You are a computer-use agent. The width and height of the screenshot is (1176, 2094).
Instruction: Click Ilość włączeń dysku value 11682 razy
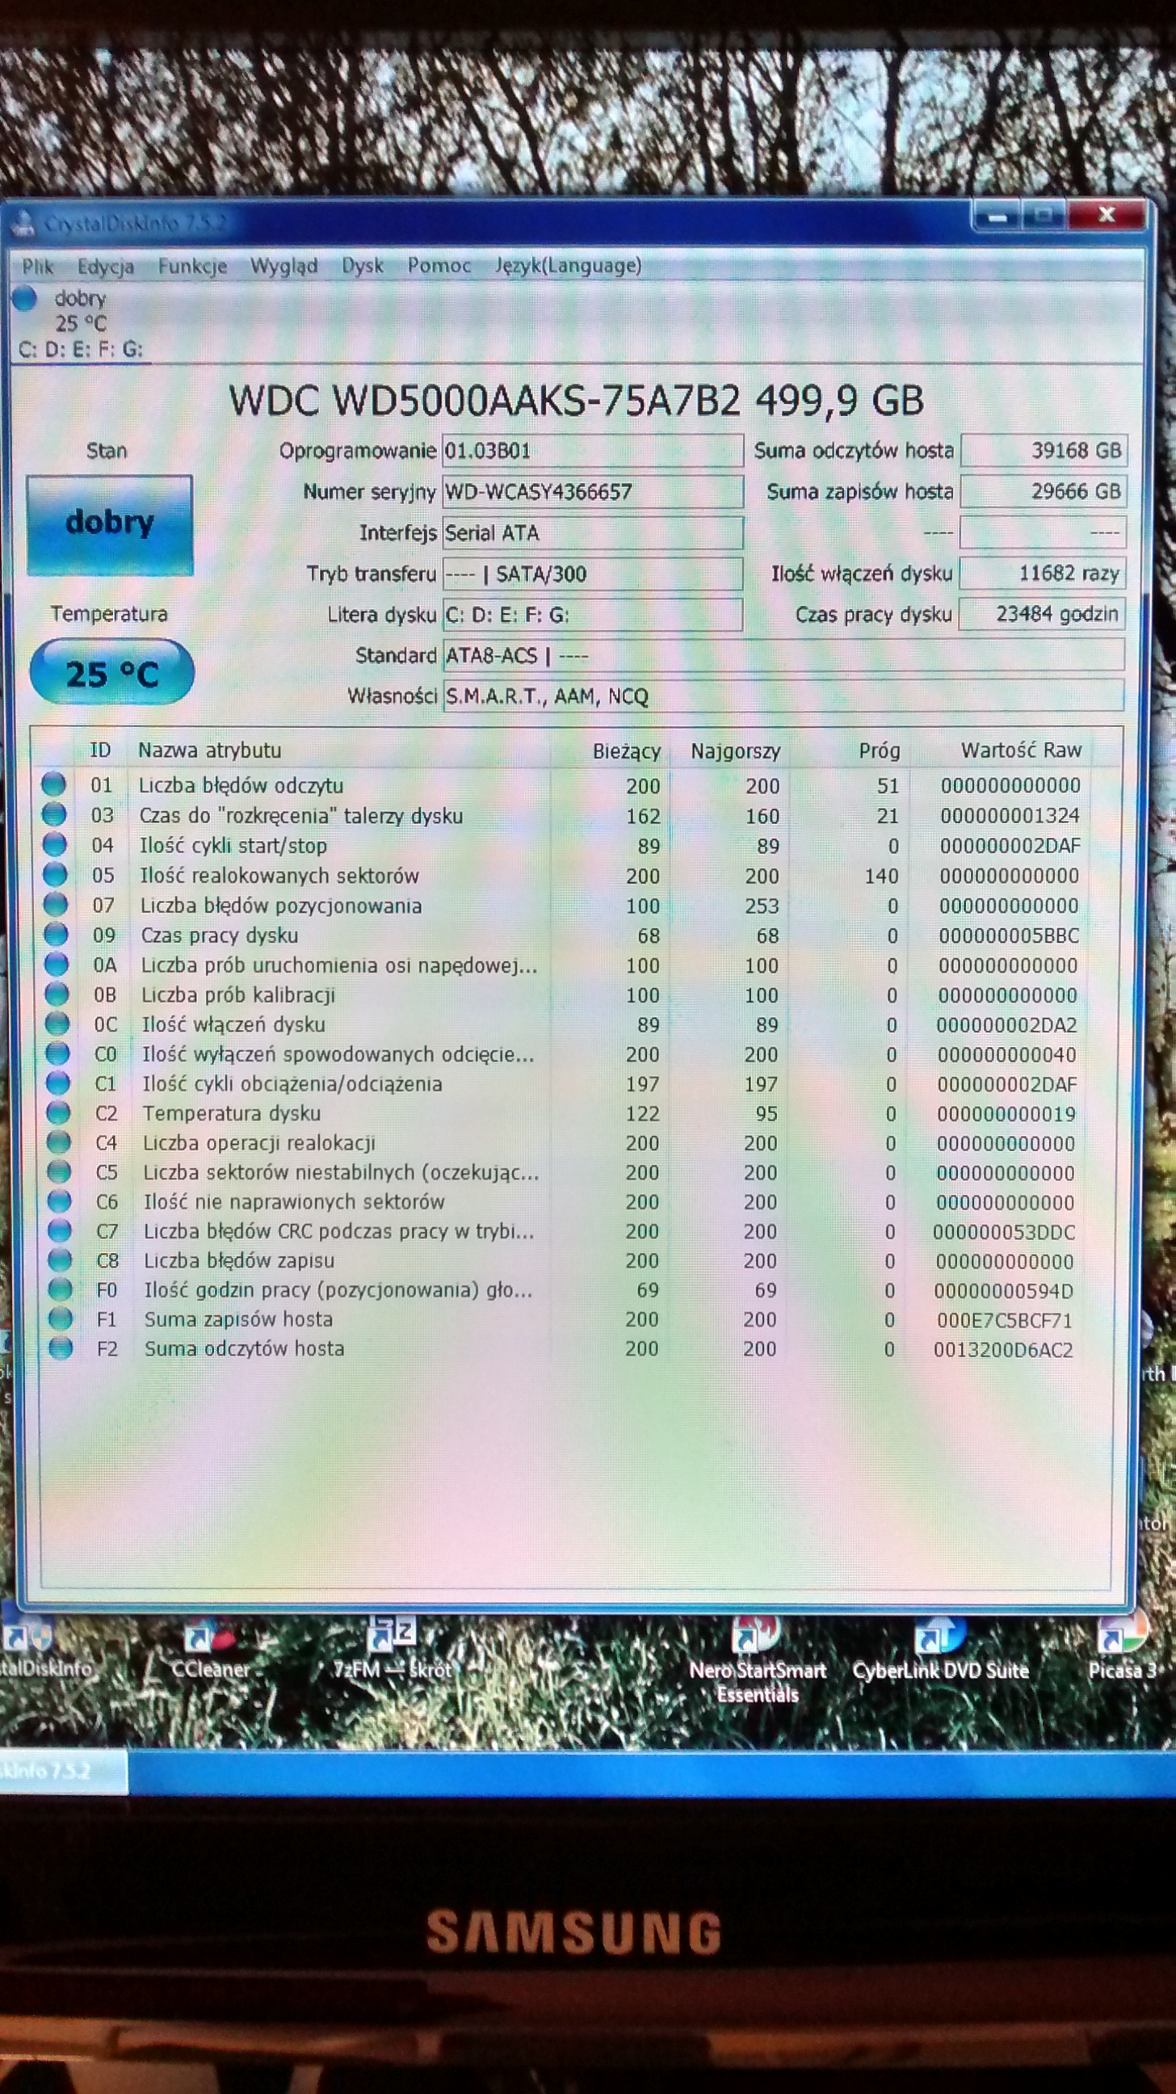[1043, 573]
